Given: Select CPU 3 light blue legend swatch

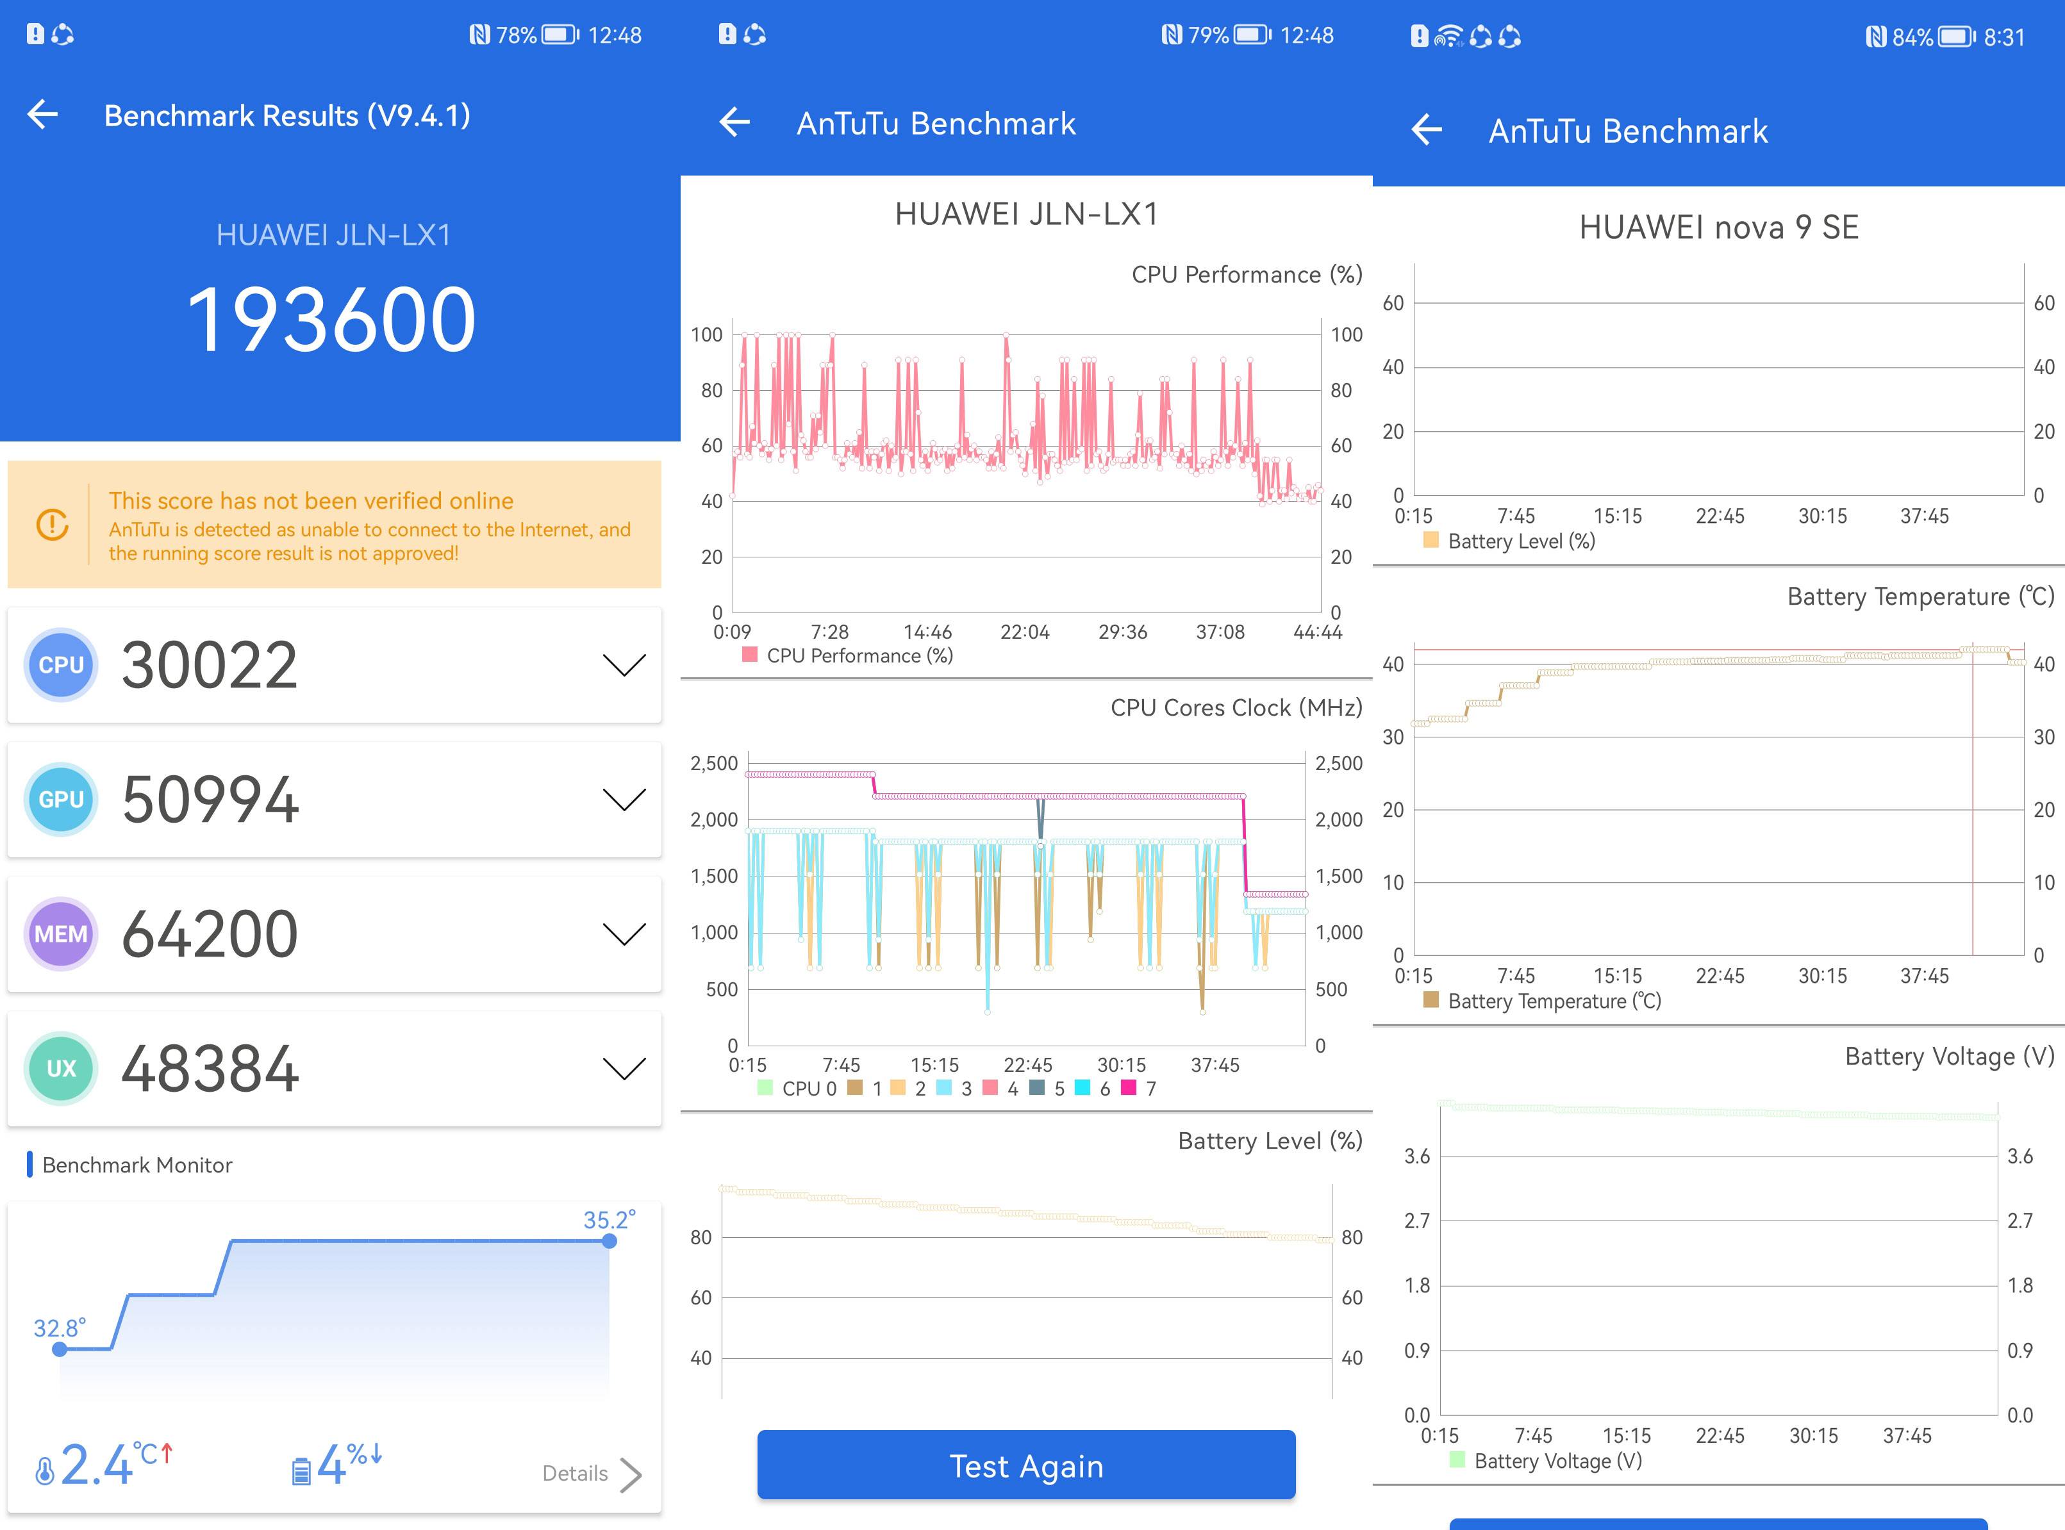Looking at the screenshot, I should tap(944, 1087).
